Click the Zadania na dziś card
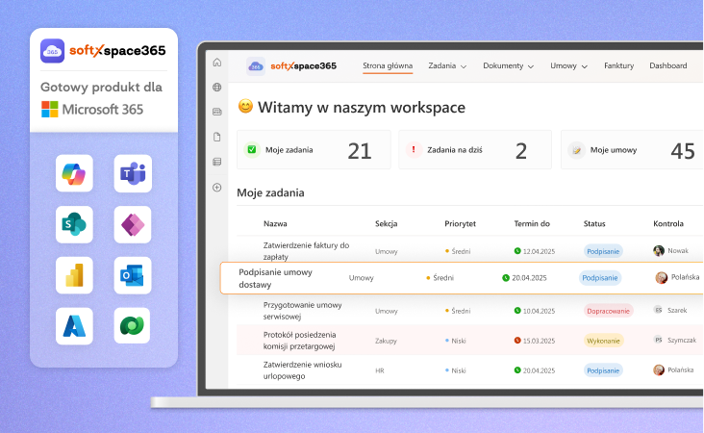The height and width of the screenshot is (433, 704). [475, 150]
